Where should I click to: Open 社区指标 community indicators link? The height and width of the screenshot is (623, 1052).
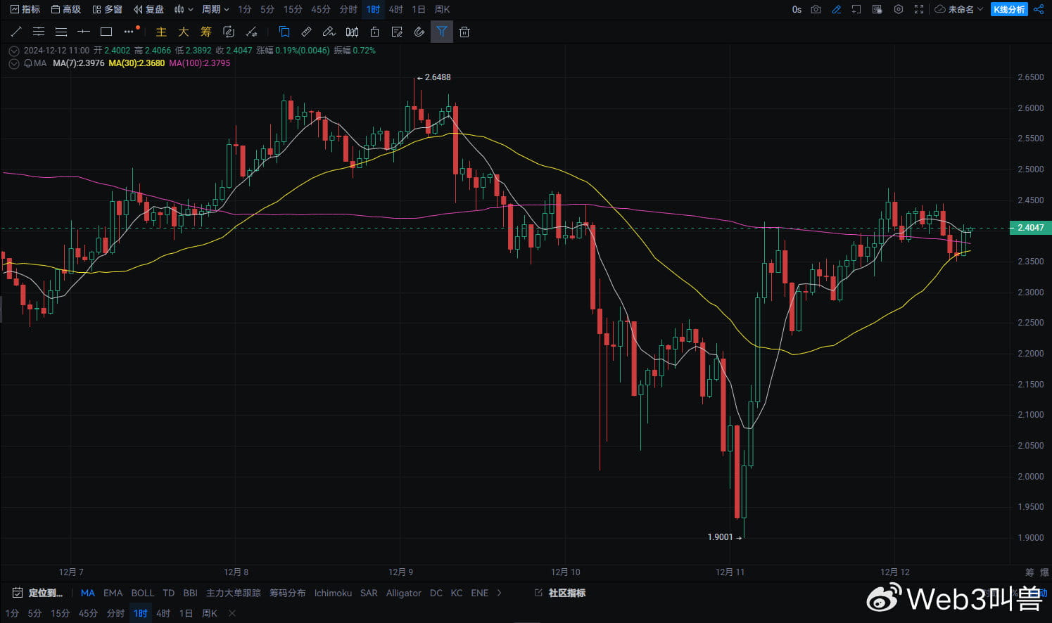[x=566, y=593]
